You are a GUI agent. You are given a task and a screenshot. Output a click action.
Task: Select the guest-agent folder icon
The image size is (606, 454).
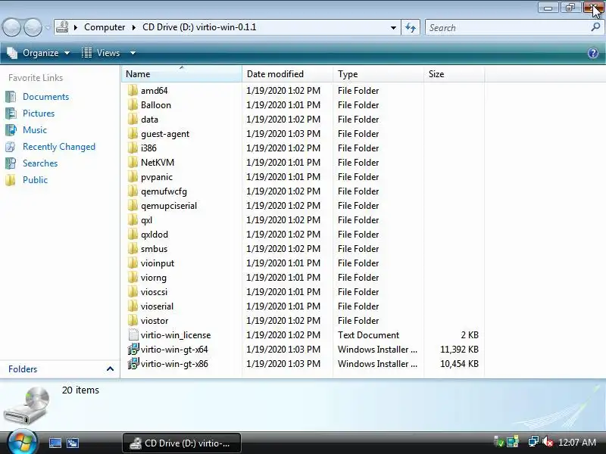133,134
